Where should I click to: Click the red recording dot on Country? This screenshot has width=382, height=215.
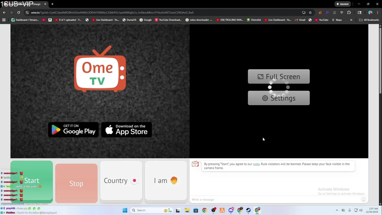tap(135, 180)
